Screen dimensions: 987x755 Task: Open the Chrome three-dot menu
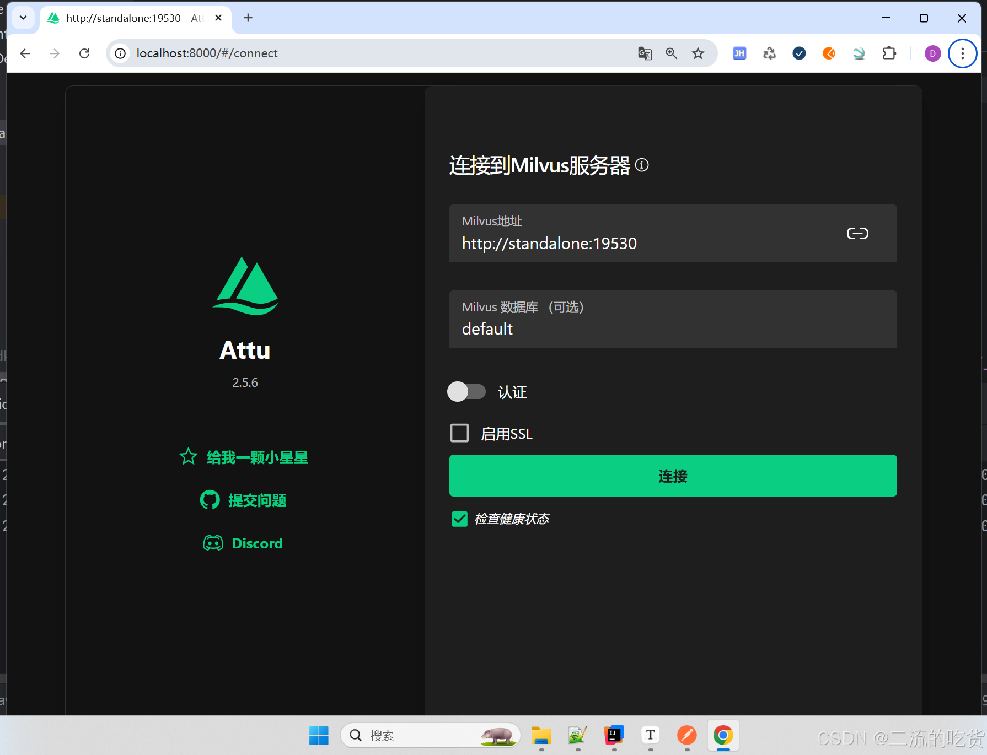tap(962, 53)
